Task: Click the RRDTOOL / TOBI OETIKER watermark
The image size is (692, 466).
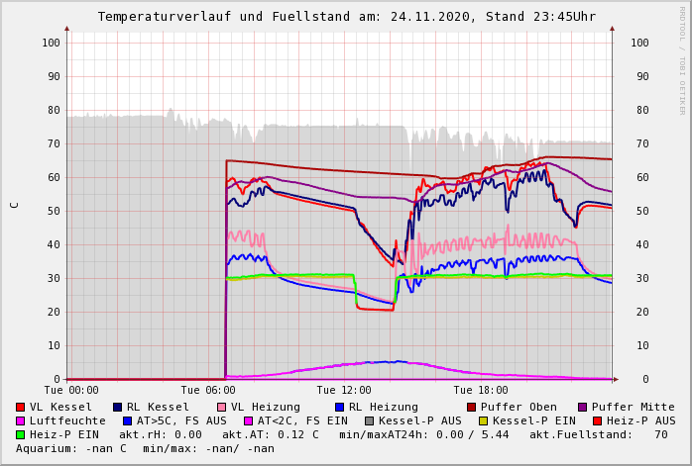Action: (x=682, y=59)
